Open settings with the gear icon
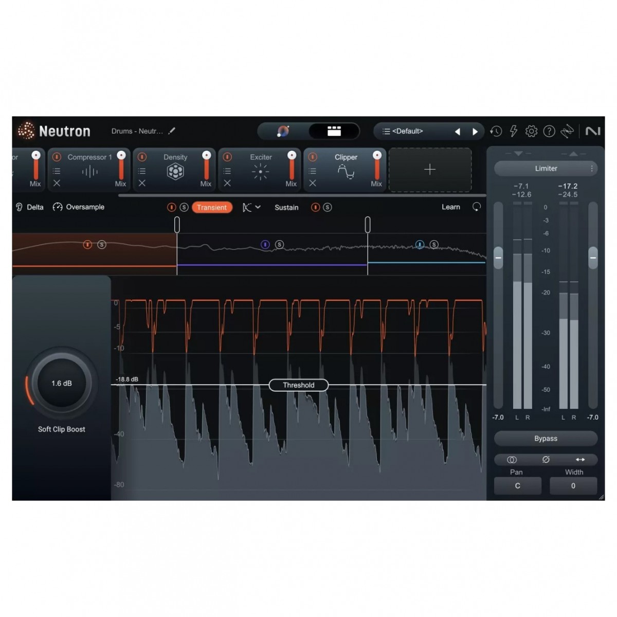 531,132
